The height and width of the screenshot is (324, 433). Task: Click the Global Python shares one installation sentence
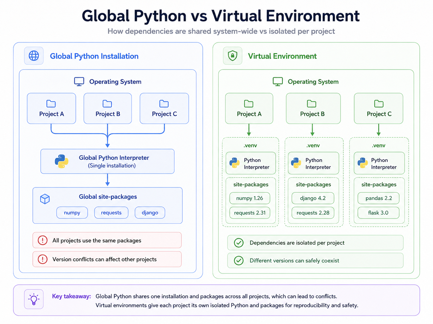216,296
